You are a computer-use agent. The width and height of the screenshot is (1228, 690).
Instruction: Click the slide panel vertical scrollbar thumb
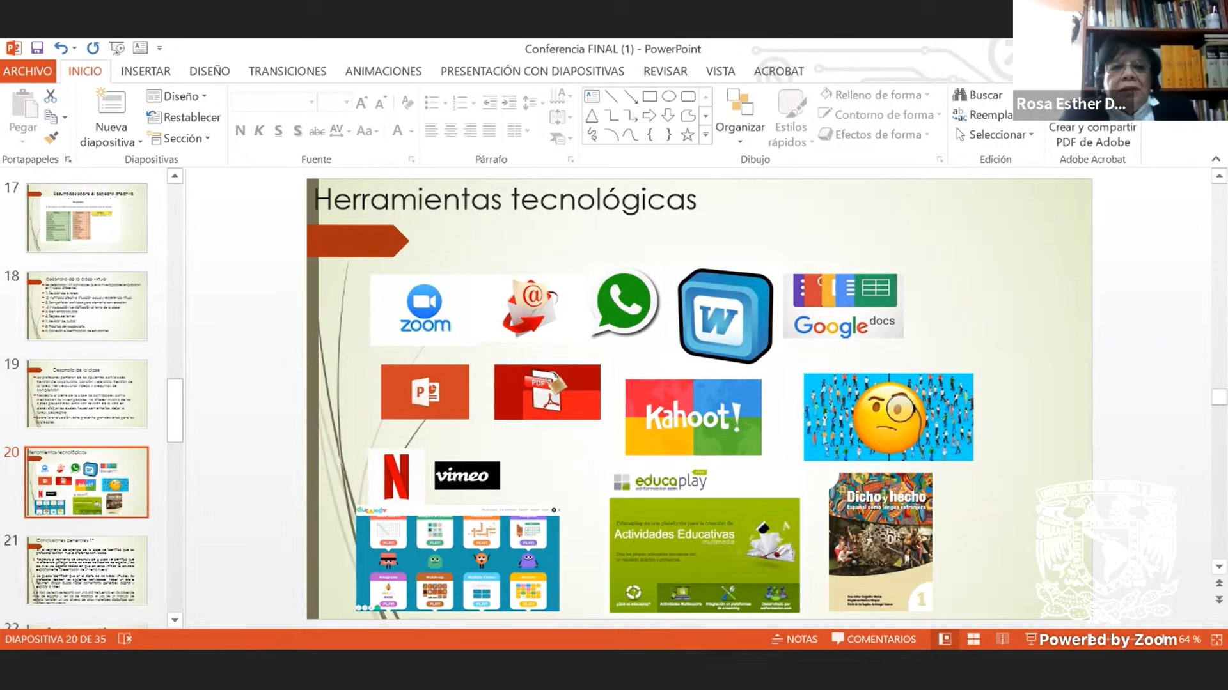point(175,410)
